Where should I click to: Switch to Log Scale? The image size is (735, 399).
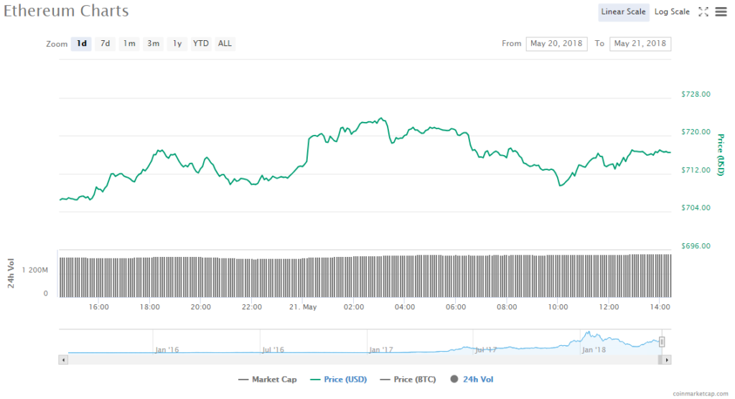pos(672,11)
